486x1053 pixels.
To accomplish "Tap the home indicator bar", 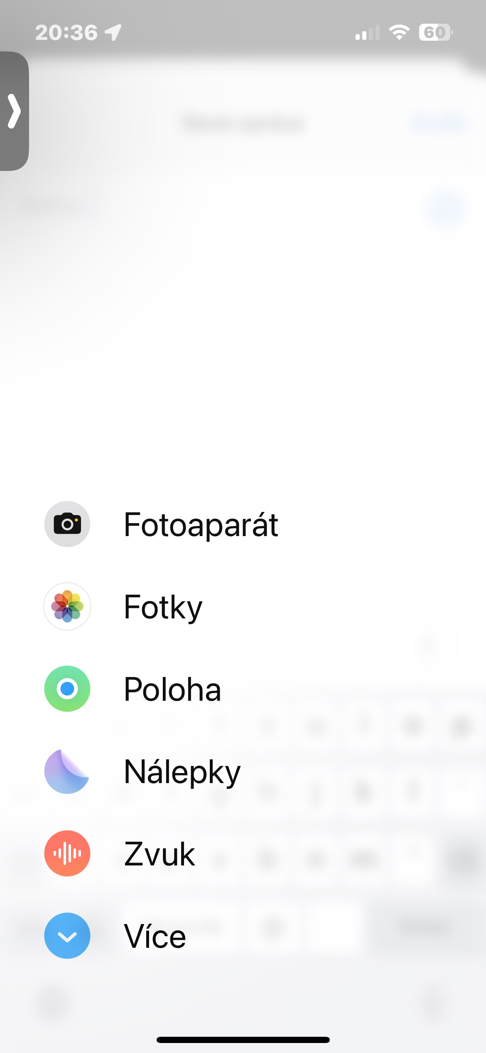I will click(x=243, y=1040).
